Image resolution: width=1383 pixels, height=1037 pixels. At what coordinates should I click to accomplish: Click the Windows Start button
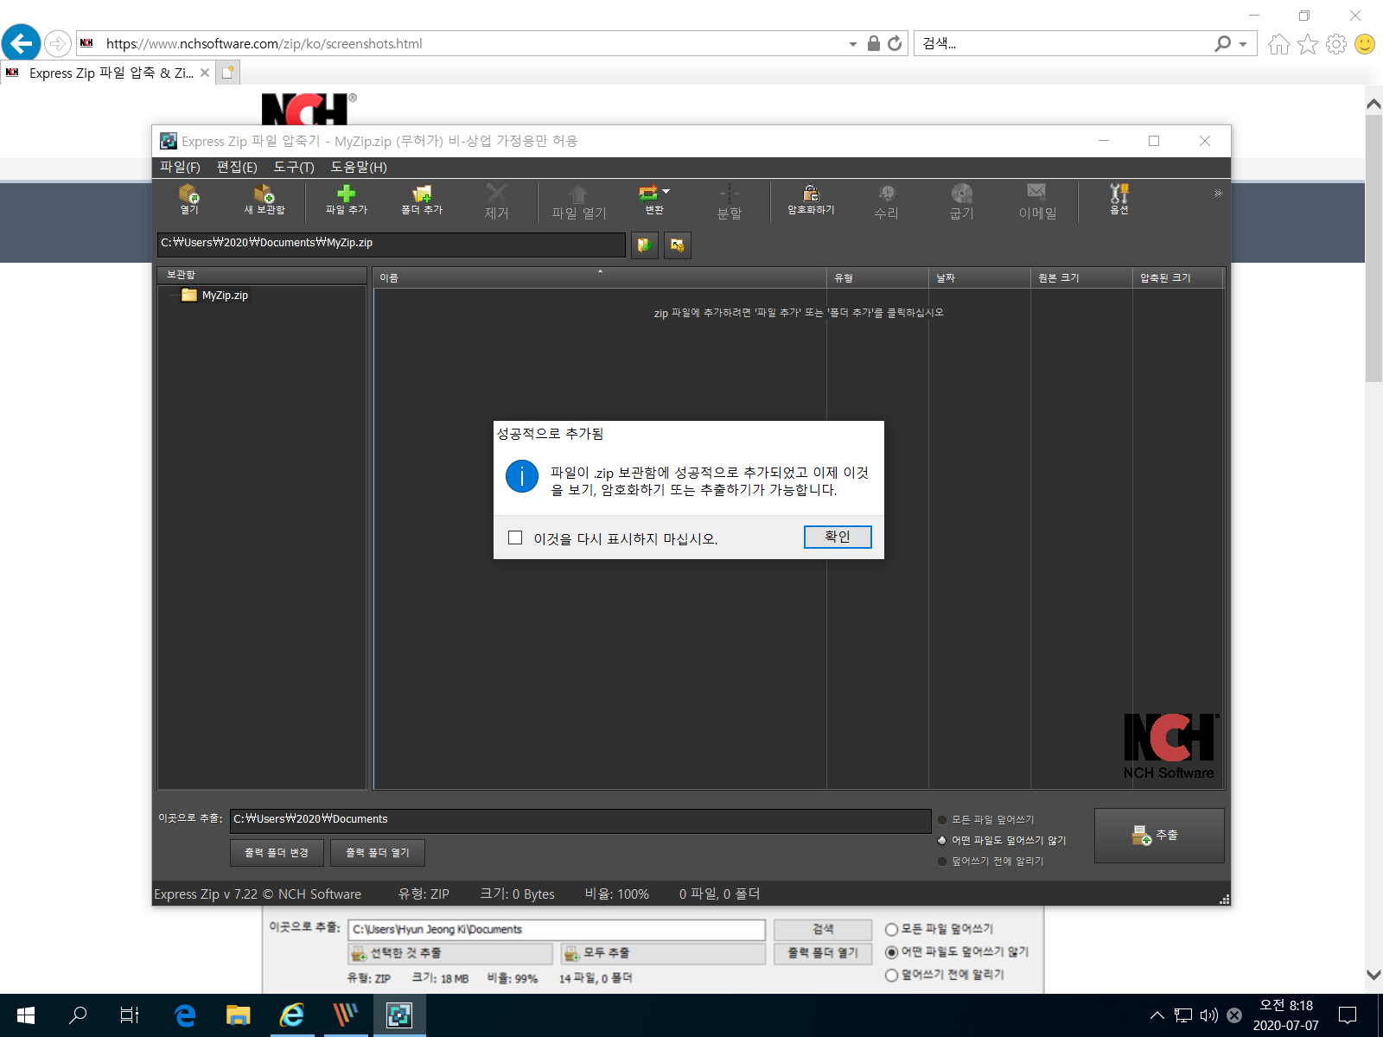point(26,1015)
